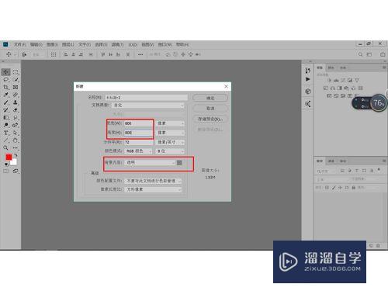Open the 文件(F) menu

point(20,44)
